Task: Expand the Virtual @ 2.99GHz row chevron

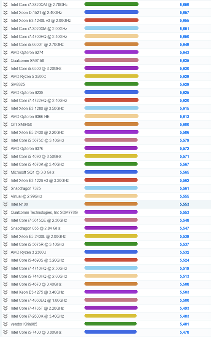Action: 5,196
